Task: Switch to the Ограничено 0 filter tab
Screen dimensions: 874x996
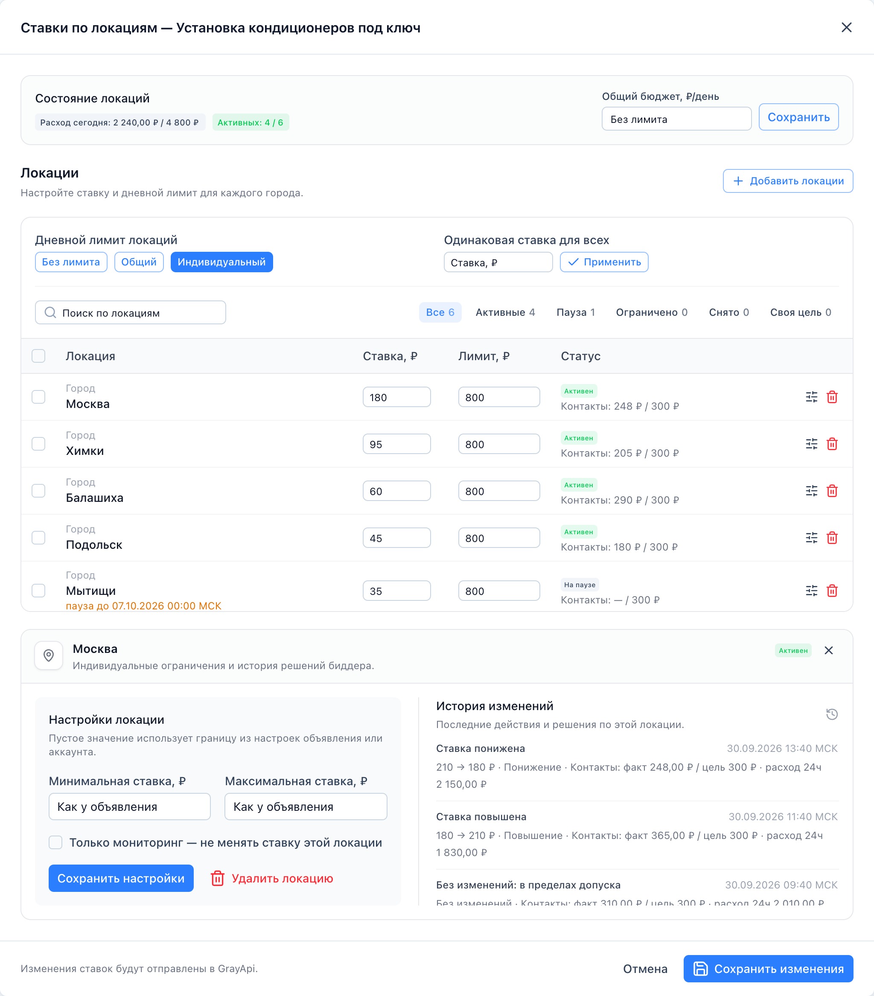Action: [x=652, y=312]
